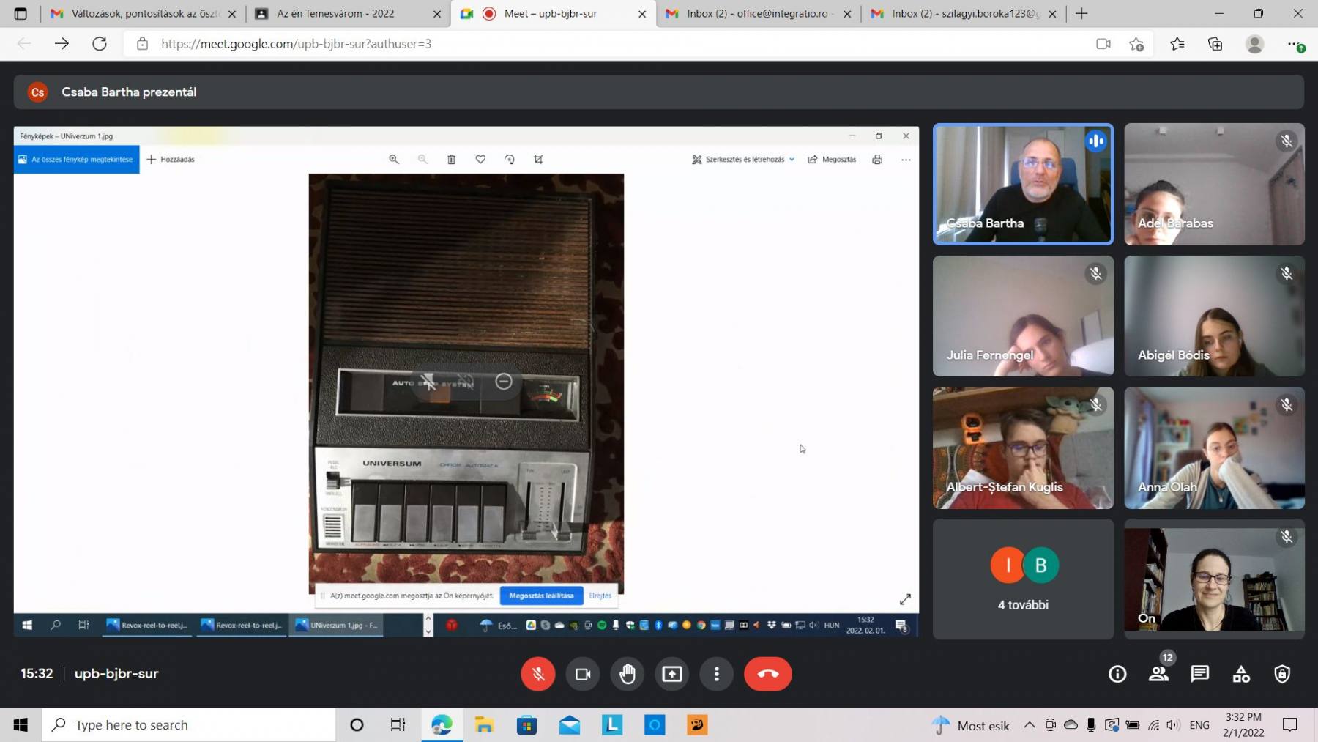Show the participants list

click(x=1159, y=674)
